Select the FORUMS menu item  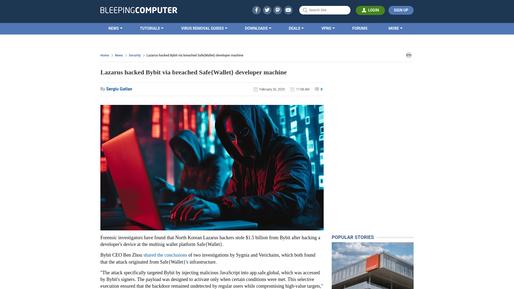360,28
